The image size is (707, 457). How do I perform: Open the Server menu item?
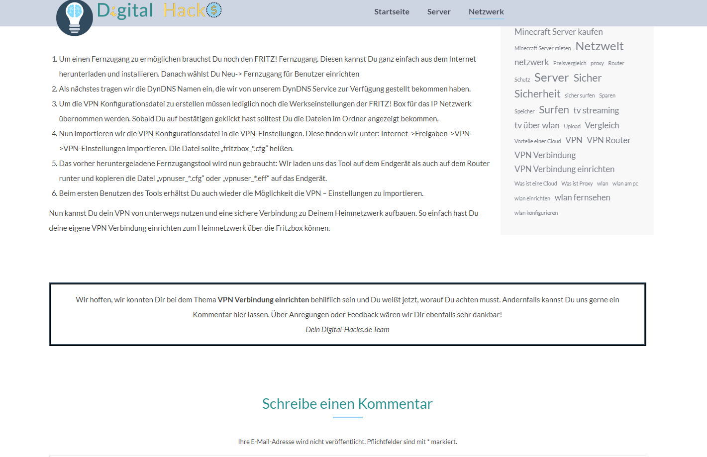(439, 11)
